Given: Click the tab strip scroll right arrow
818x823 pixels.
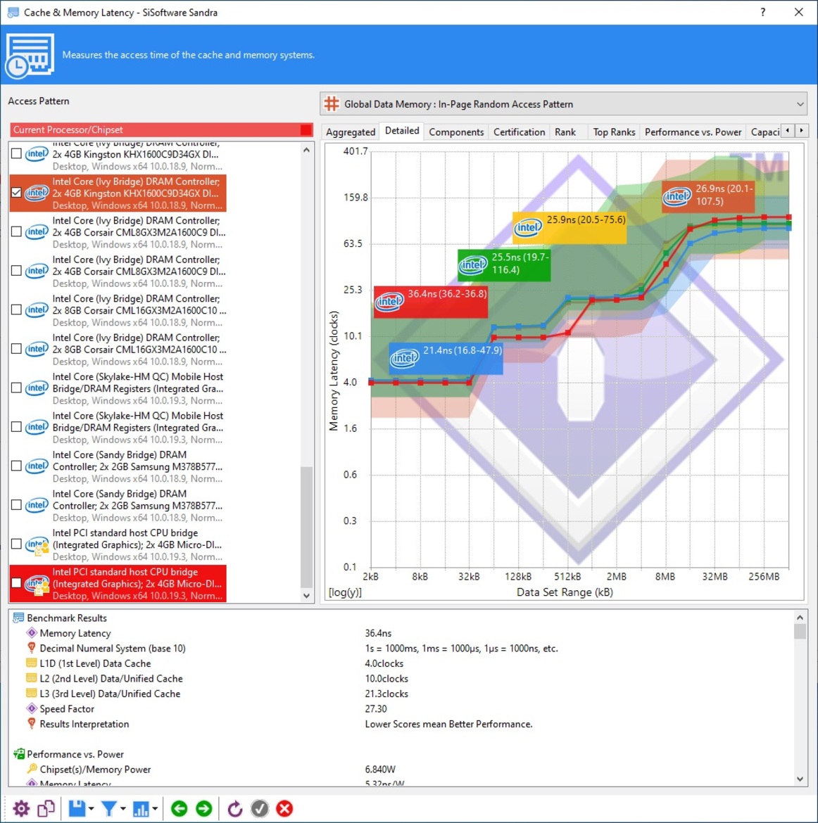Looking at the screenshot, I should pos(801,130).
